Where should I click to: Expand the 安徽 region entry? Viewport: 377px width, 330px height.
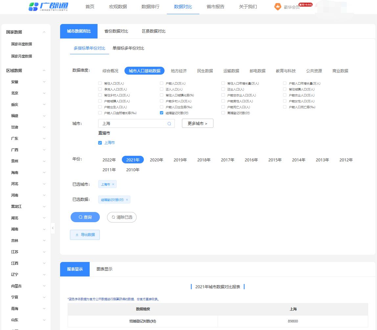(44, 82)
